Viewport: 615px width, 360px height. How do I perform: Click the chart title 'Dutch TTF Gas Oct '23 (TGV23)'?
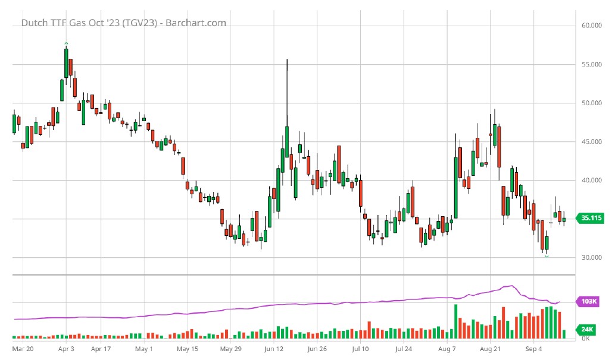(x=89, y=23)
